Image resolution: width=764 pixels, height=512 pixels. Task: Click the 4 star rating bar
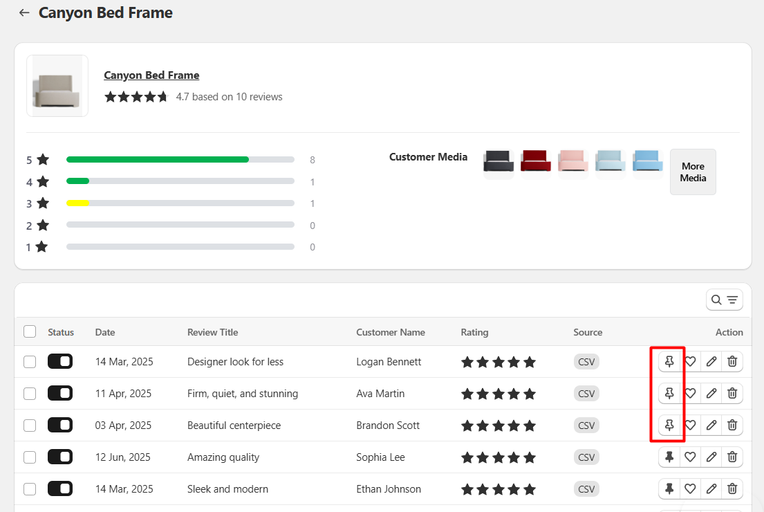pos(180,181)
